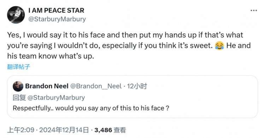Click the @Brandon__Neel handle

pyautogui.click(x=96, y=86)
